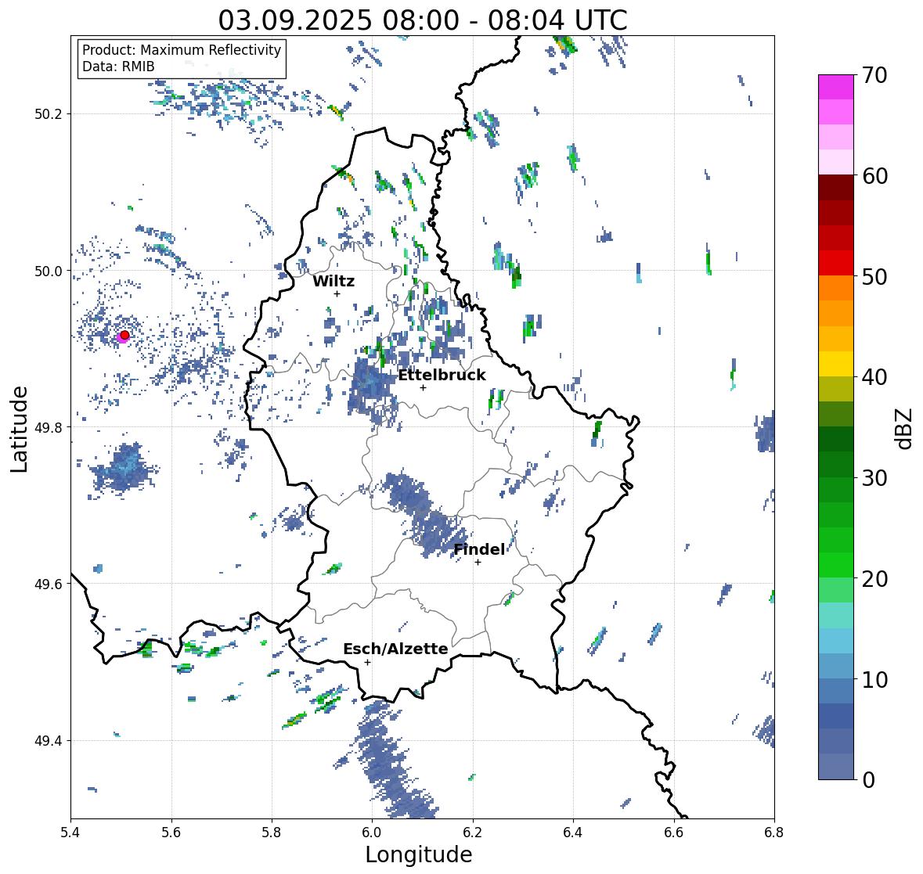
Task: Click the Wiltz station label
Action: 334,281
